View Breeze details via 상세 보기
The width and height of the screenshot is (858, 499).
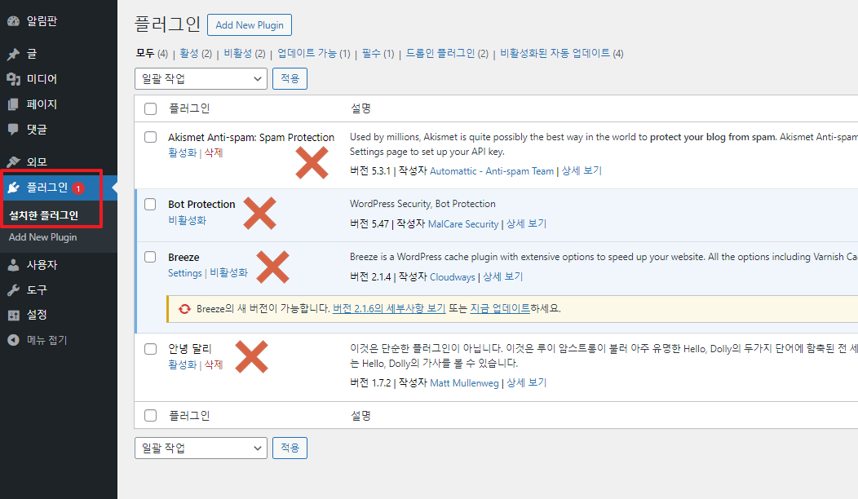tap(503, 277)
